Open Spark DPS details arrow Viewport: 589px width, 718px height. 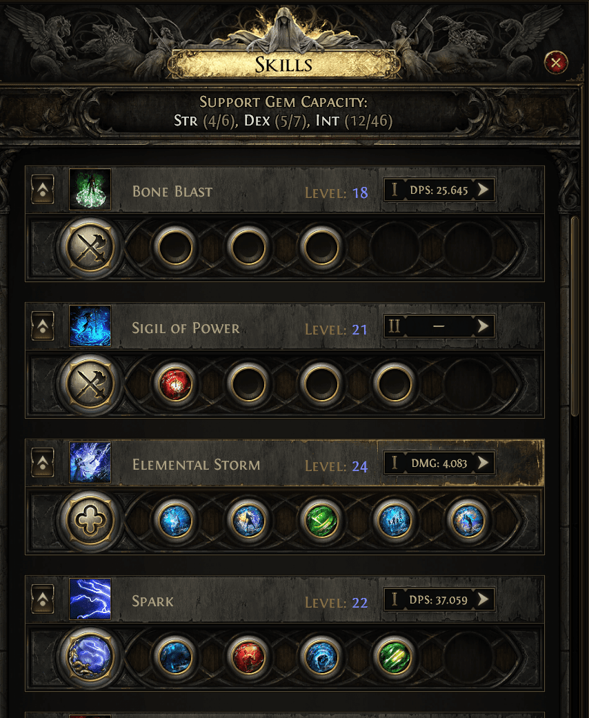(x=483, y=599)
